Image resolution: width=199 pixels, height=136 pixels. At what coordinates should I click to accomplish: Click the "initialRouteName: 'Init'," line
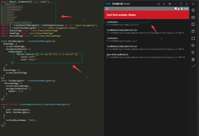(x=21, y=120)
